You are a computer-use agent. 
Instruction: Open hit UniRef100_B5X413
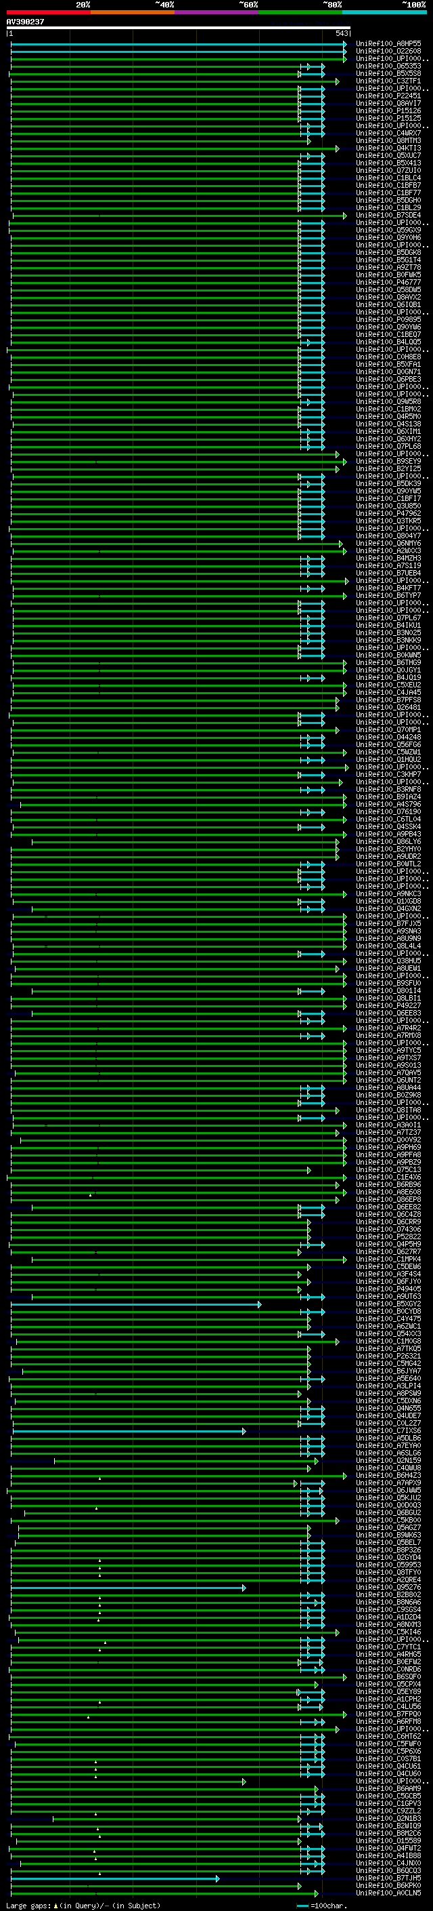click(x=388, y=163)
